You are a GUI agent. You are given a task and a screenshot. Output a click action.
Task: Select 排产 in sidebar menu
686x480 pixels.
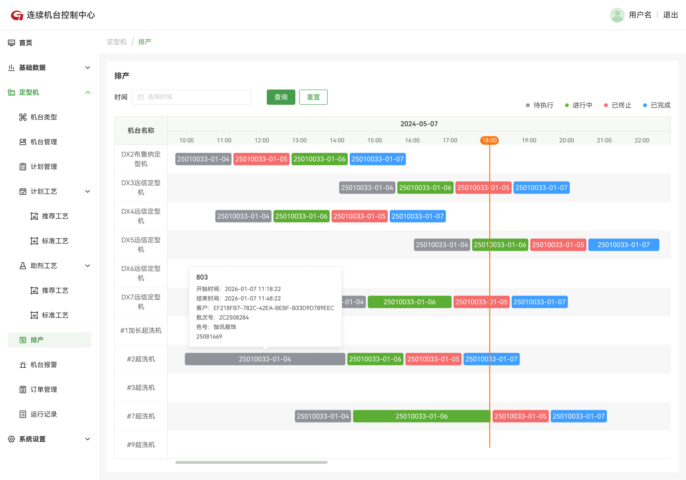click(x=50, y=340)
